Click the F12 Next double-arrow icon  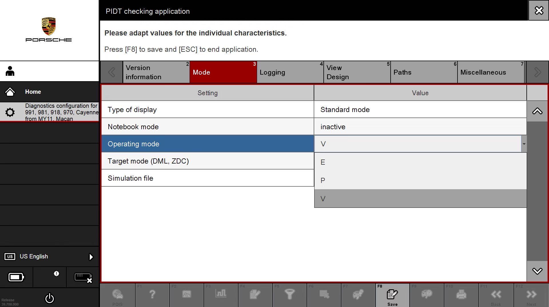point(531,294)
